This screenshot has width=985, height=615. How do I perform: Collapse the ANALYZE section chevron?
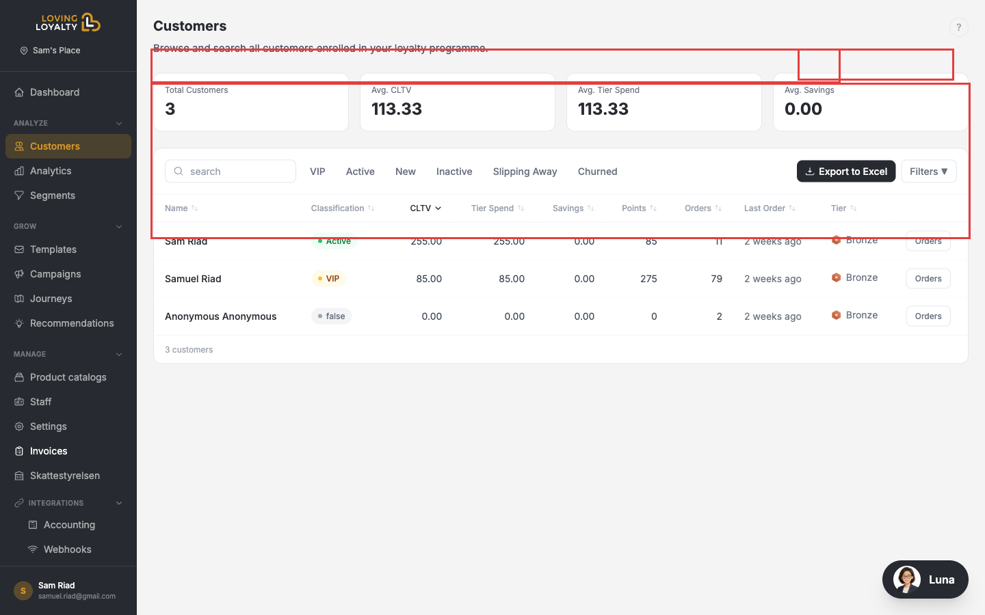tap(119, 124)
